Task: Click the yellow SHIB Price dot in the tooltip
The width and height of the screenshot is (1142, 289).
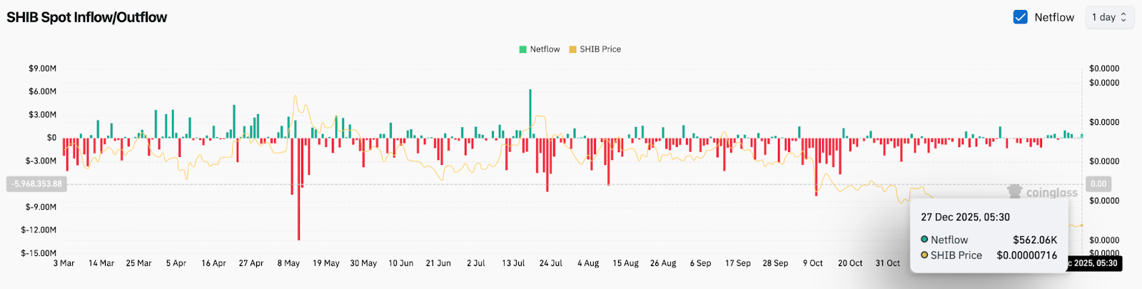Action: 924,255
